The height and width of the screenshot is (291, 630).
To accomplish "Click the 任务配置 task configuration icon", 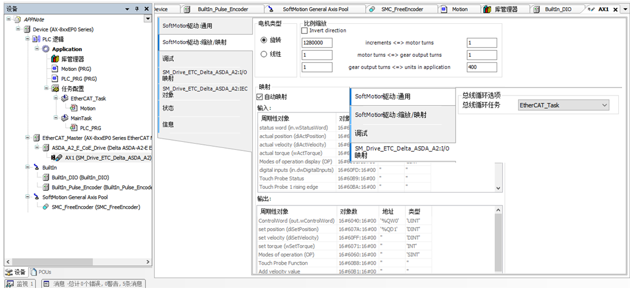I will tap(55, 88).
